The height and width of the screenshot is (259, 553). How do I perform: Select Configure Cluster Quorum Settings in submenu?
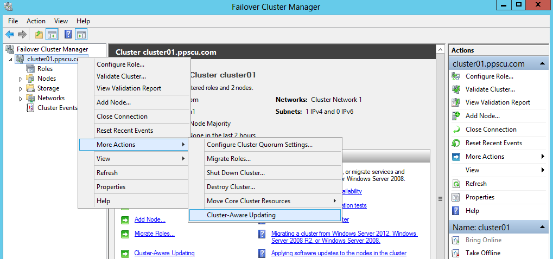[x=265, y=145]
